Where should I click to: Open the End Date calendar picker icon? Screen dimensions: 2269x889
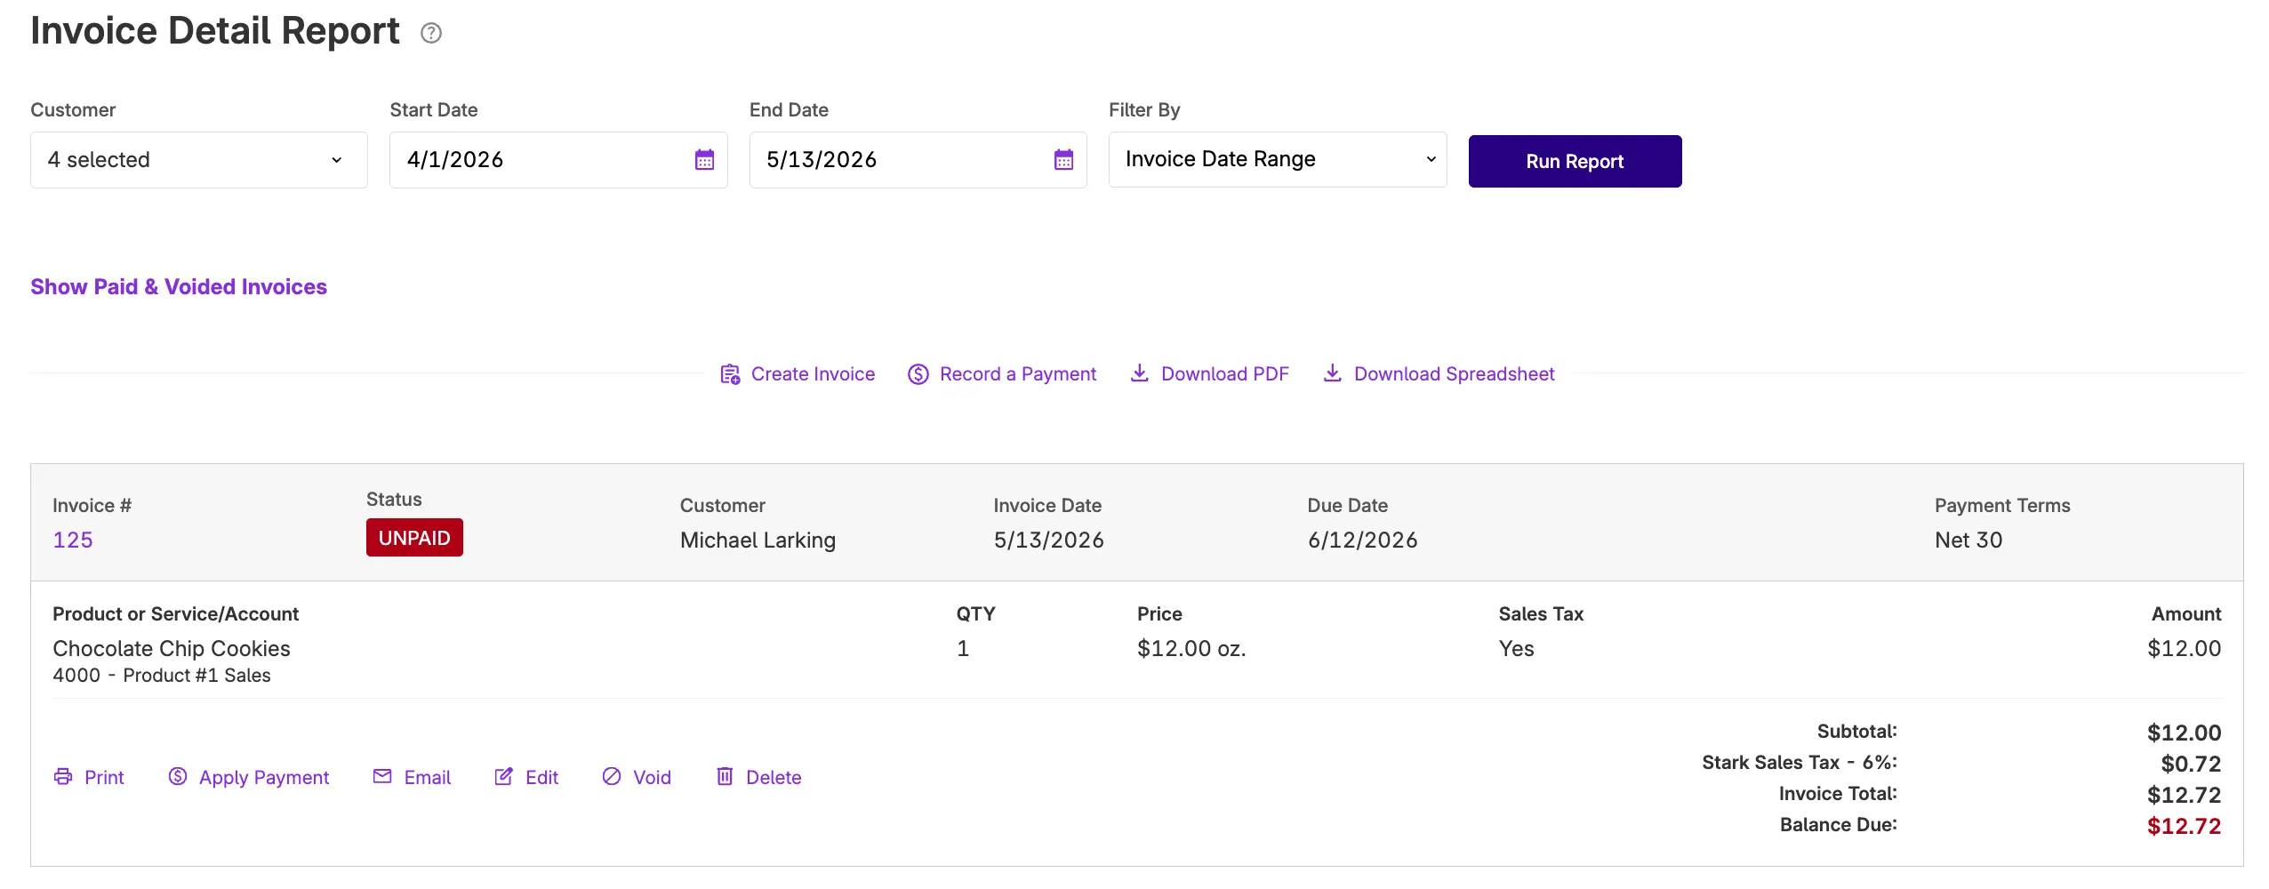click(x=1063, y=160)
